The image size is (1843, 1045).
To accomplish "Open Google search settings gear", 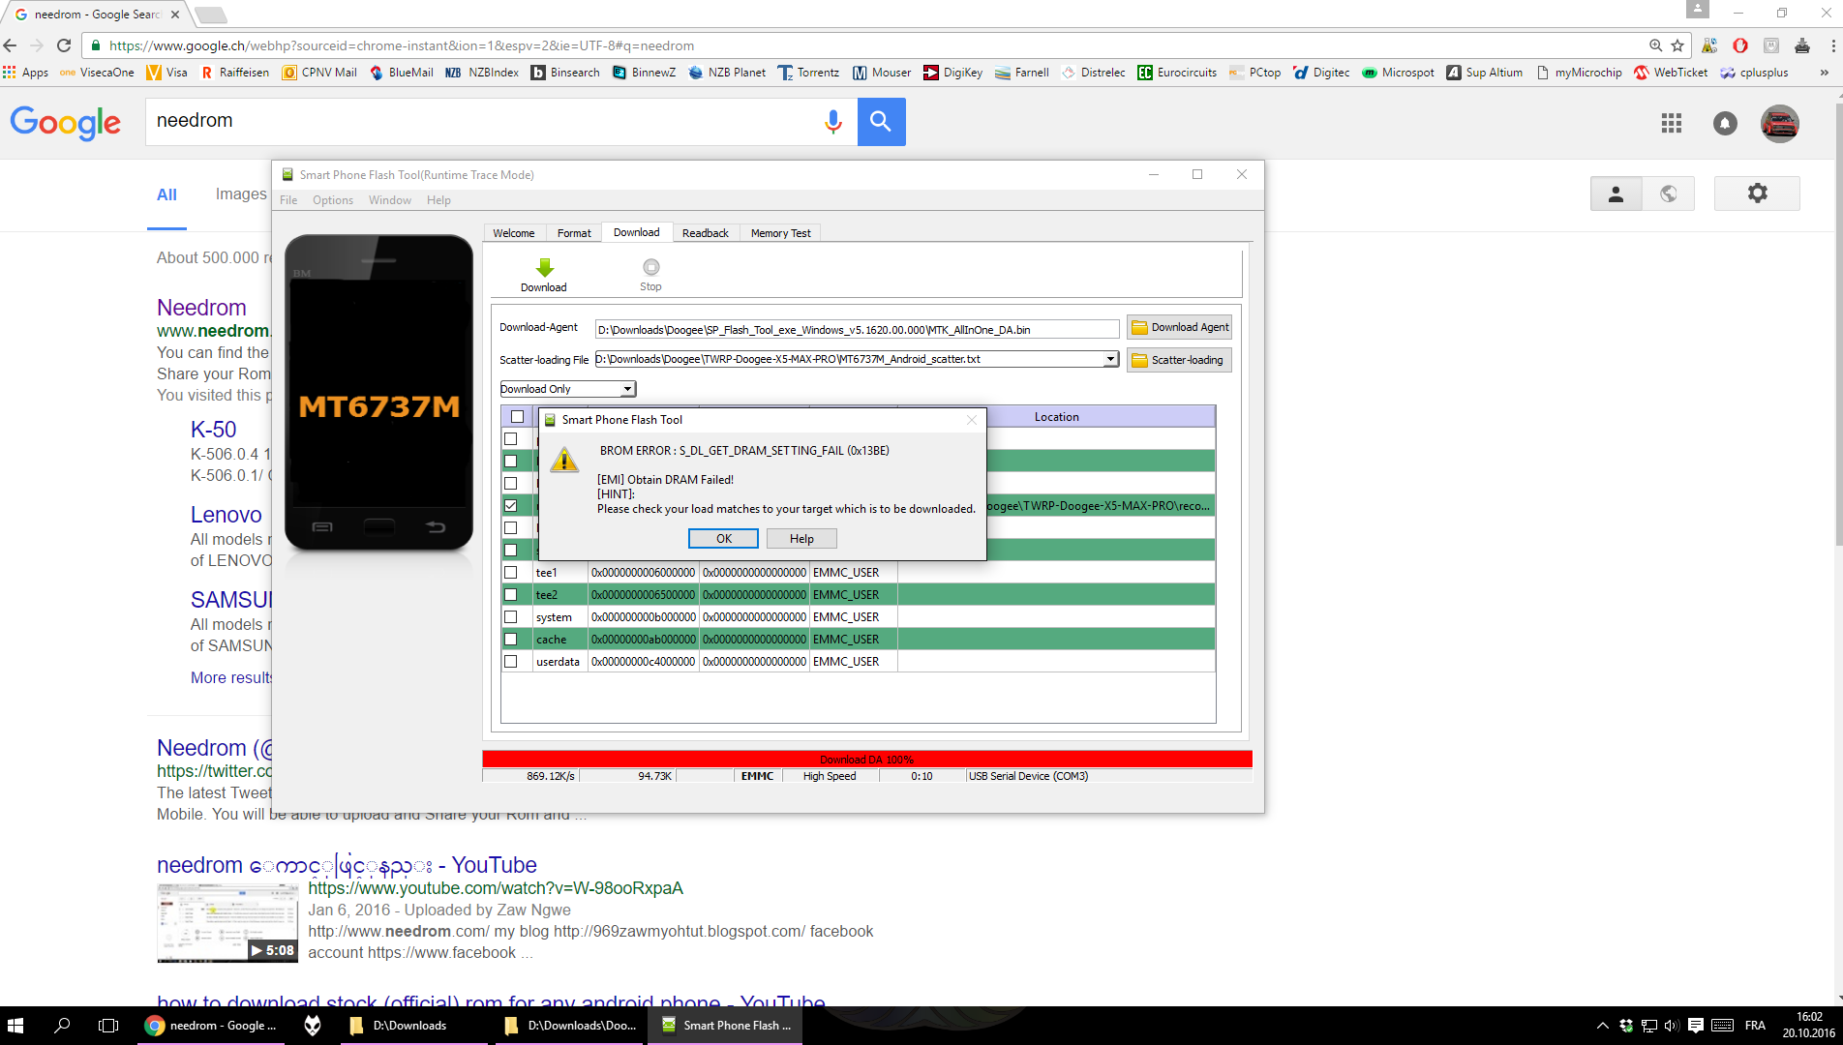I will point(1757,194).
